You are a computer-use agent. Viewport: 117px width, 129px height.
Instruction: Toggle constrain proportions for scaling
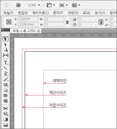tap(101, 22)
